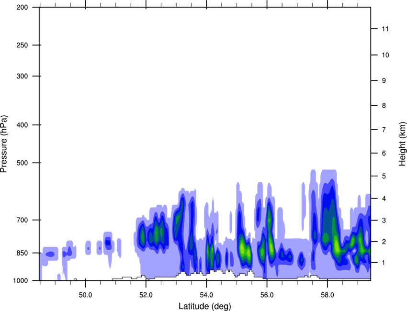Click the 400 pressure tick label
This screenshot has width=407, height=311.
(22, 125)
